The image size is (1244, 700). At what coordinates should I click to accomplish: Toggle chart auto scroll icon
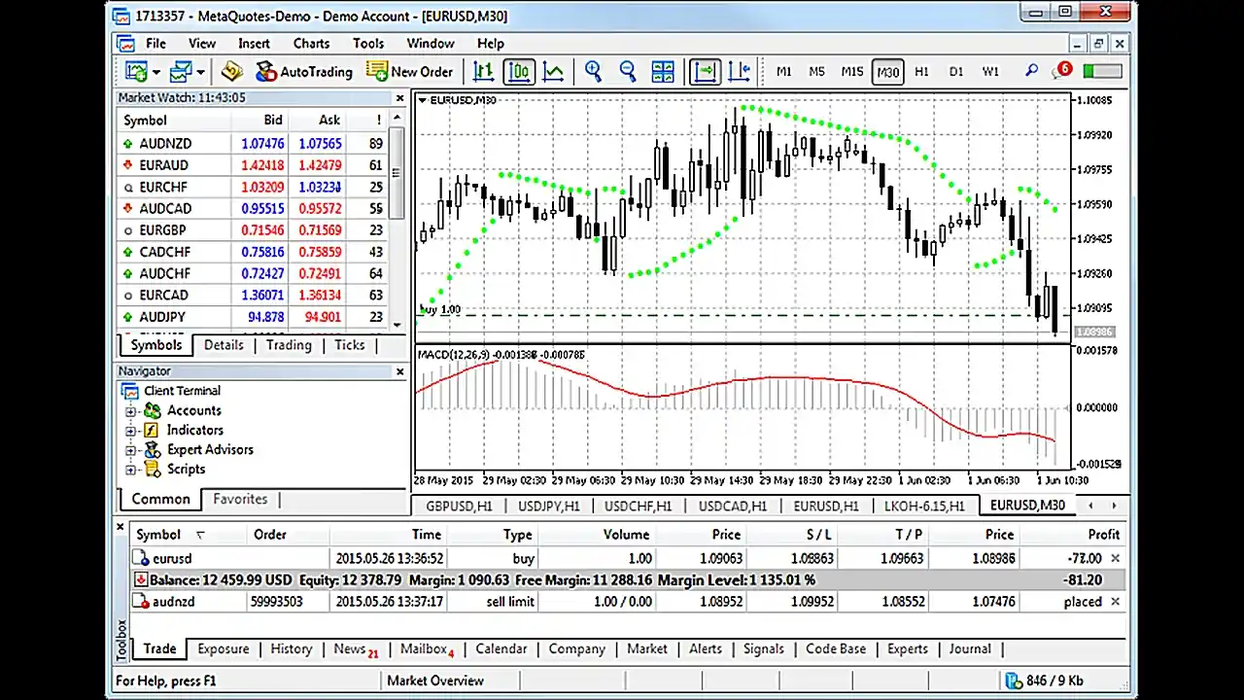pos(705,71)
